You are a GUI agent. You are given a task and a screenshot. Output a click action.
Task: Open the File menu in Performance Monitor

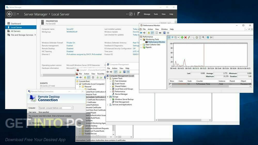144,29
